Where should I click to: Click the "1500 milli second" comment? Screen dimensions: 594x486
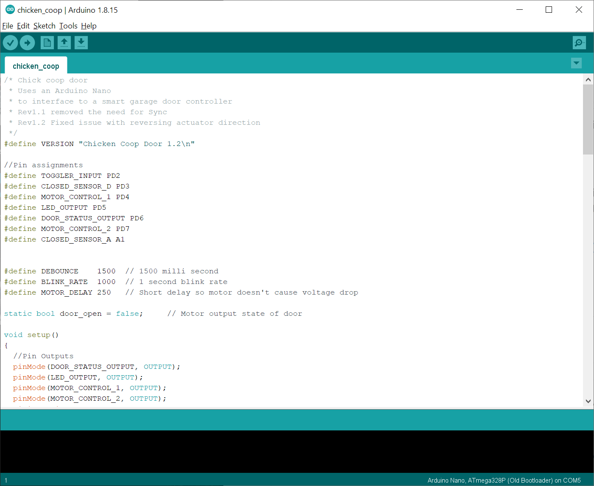(172, 271)
